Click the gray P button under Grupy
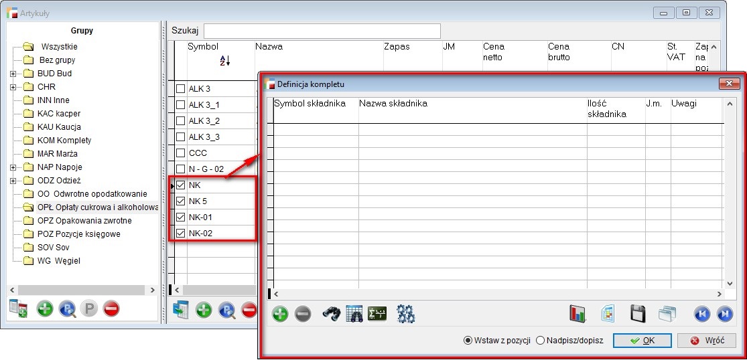 pos(89,309)
